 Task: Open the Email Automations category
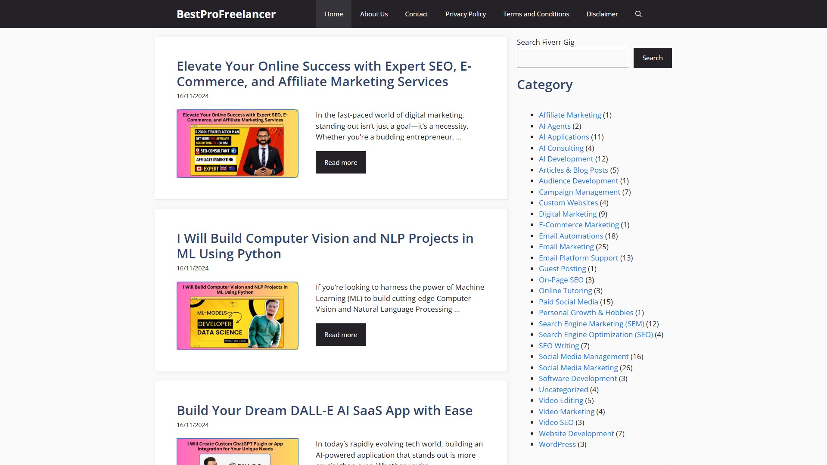pyautogui.click(x=571, y=236)
